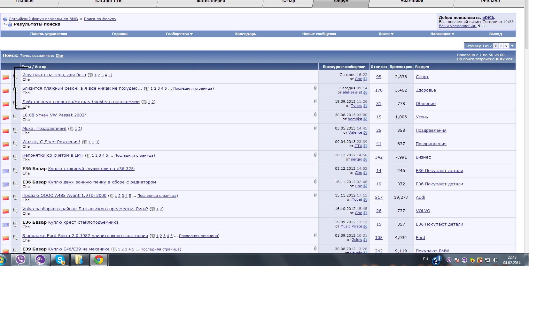This screenshot has width=537, height=335.
Task: Open the BitTorrent taskbar icon
Action: [x=40, y=260]
